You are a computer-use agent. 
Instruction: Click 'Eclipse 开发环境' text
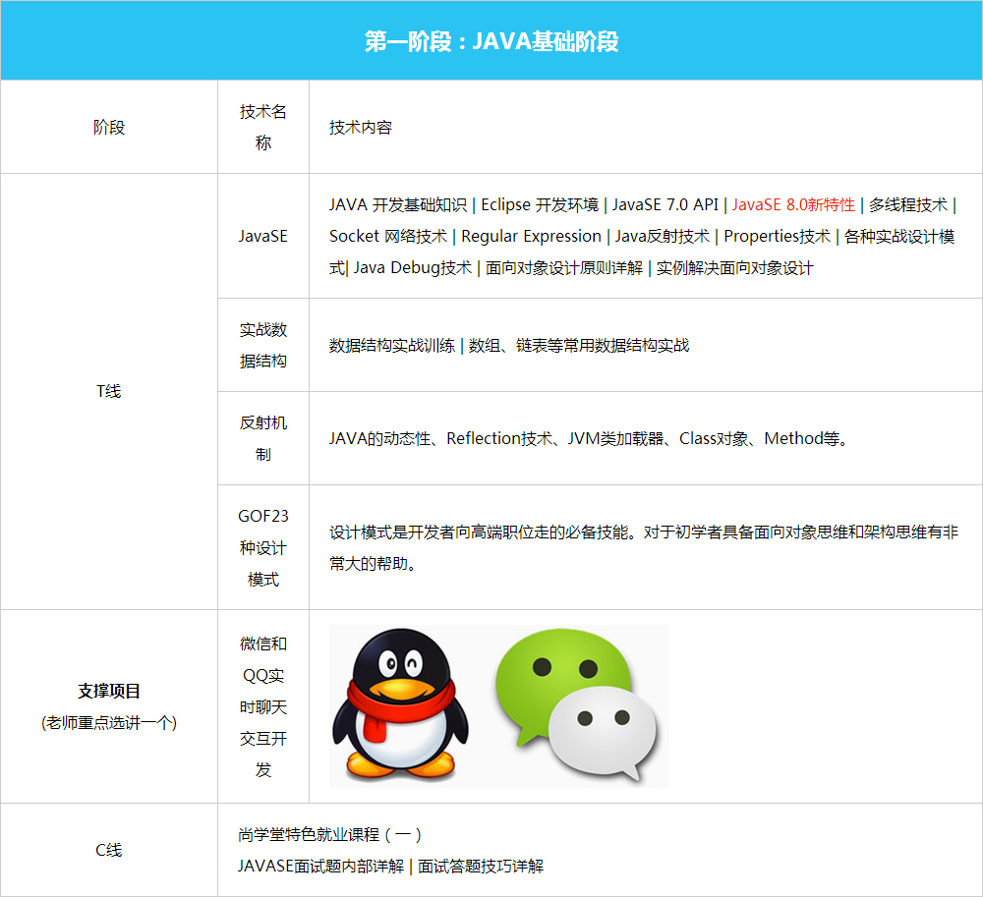point(540,204)
